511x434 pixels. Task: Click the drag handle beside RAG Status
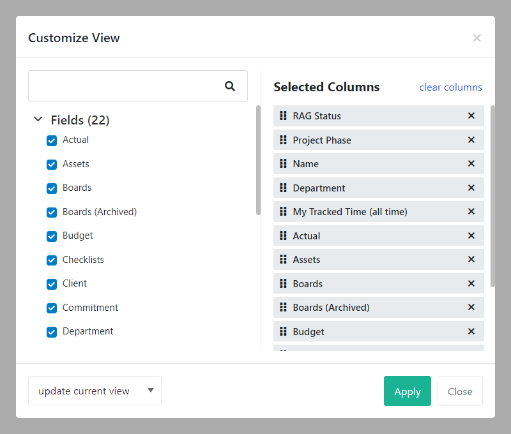pos(284,116)
